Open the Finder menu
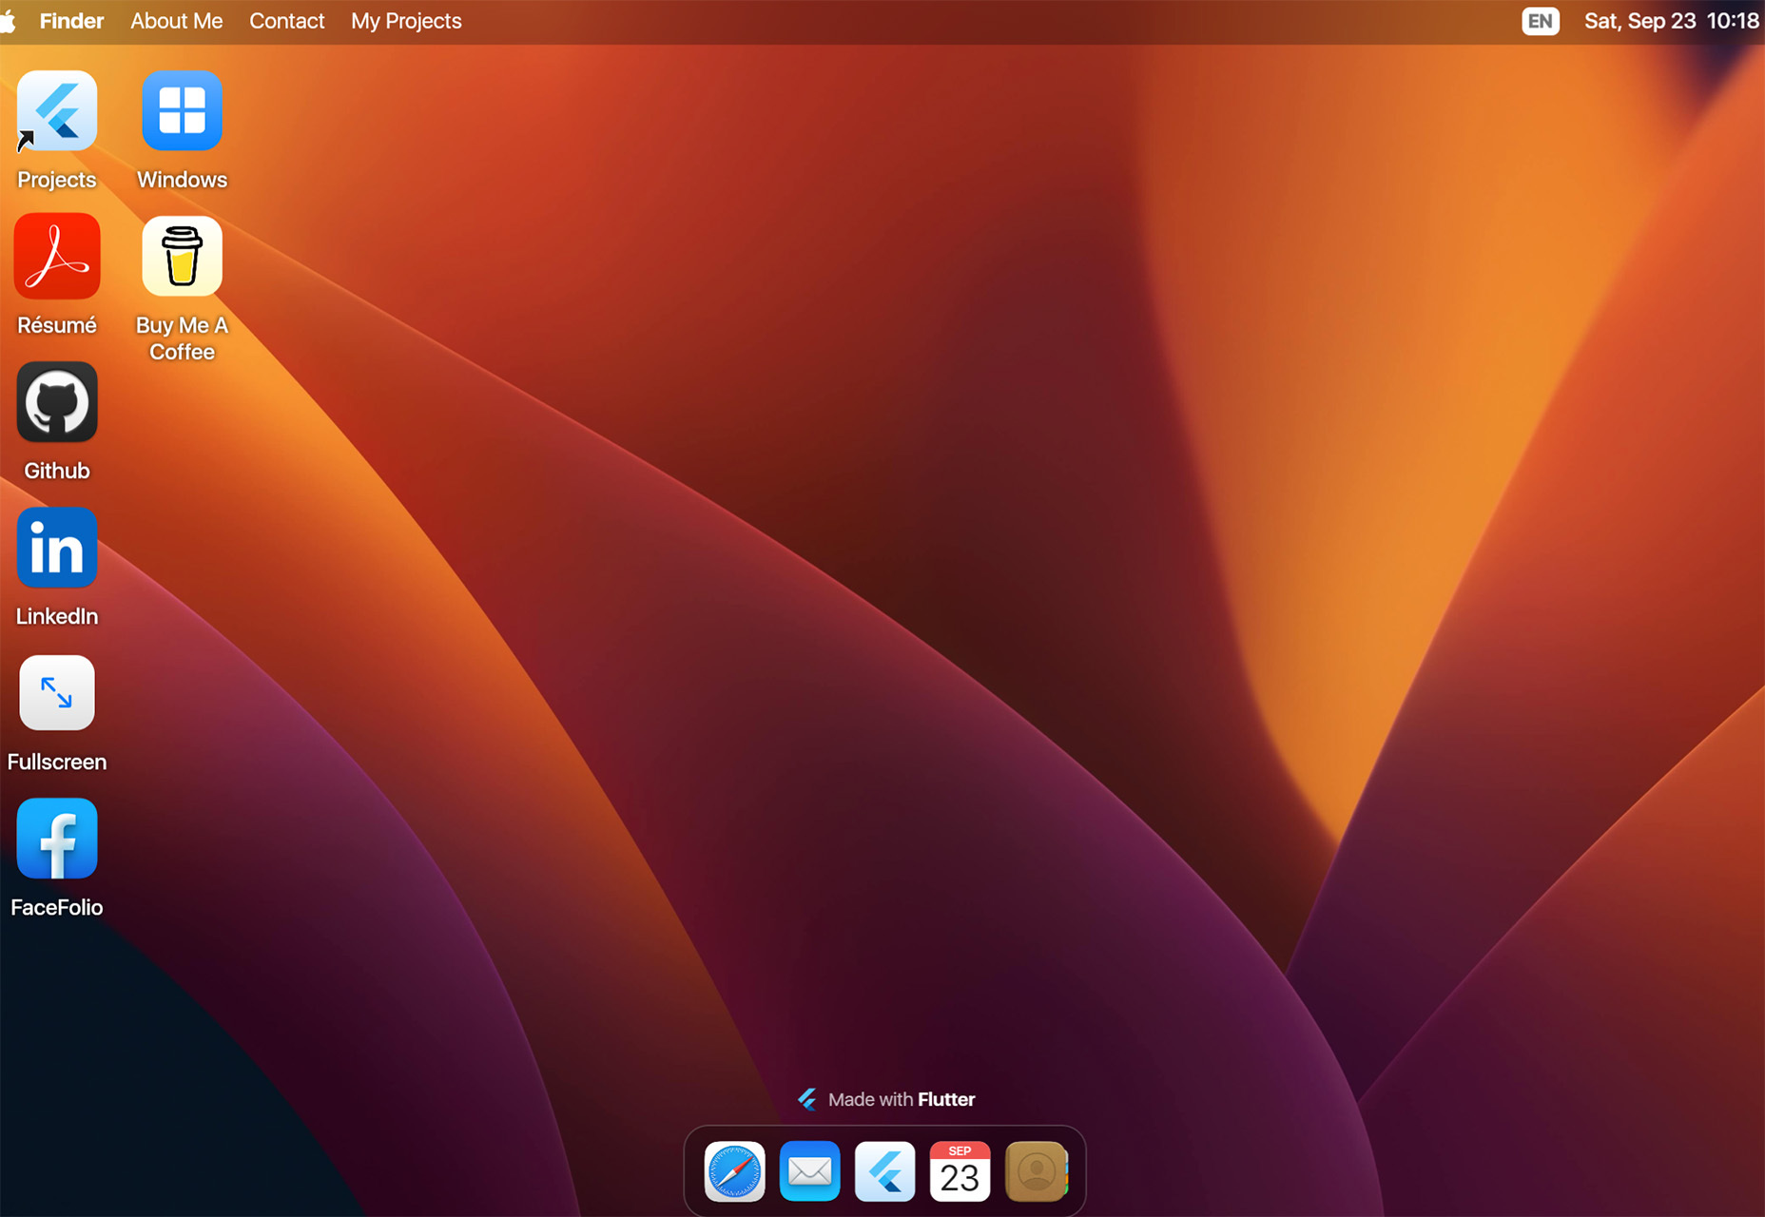 [71, 21]
